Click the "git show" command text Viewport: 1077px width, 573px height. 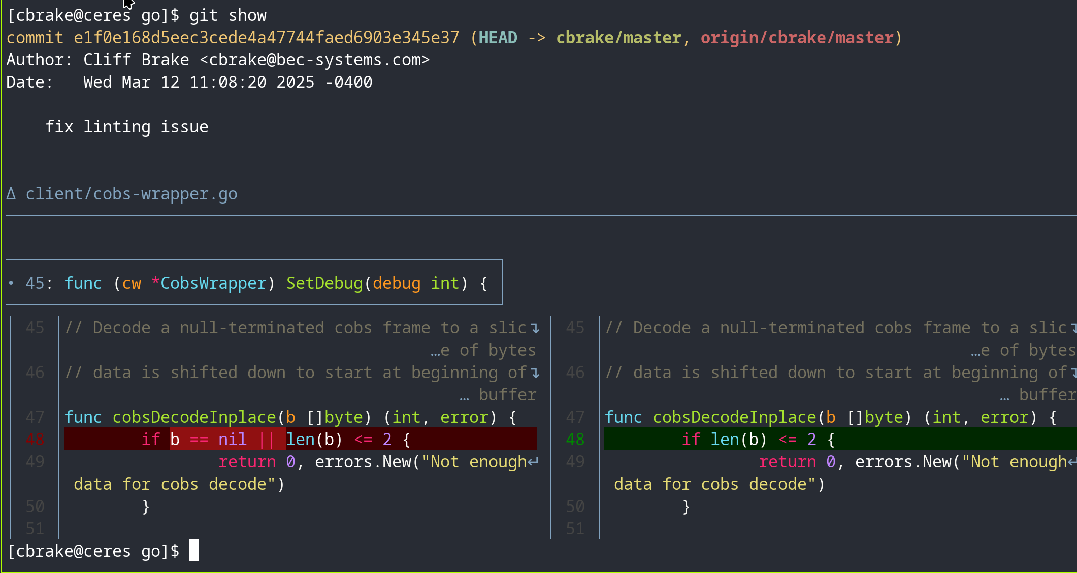(x=228, y=15)
